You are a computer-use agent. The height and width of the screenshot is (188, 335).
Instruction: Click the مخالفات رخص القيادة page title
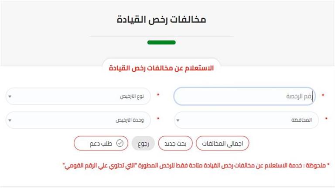(x=161, y=20)
